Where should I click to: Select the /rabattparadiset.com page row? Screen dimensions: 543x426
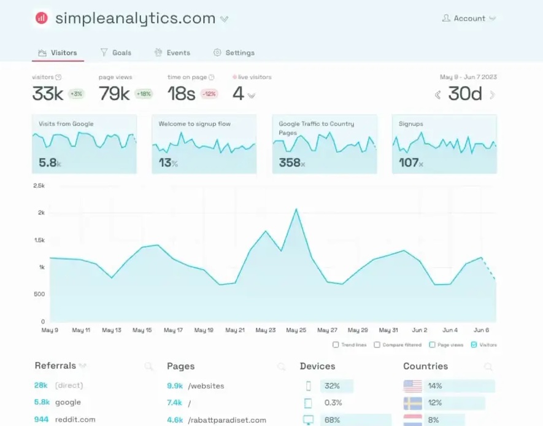pos(217,420)
